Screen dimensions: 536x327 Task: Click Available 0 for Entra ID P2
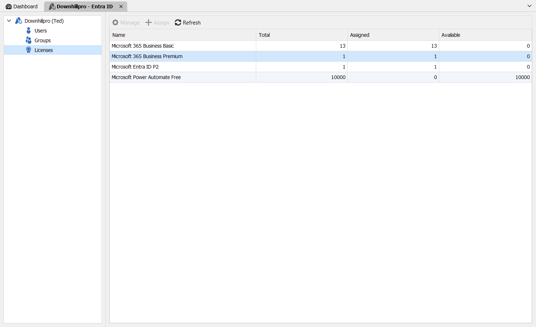click(x=528, y=67)
